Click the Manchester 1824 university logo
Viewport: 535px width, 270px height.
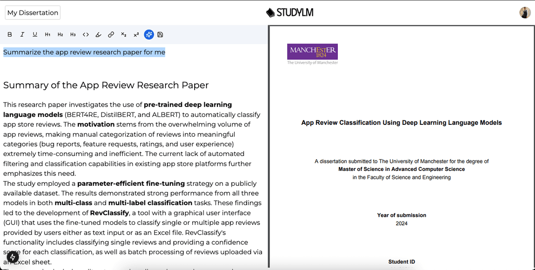(313, 52)
